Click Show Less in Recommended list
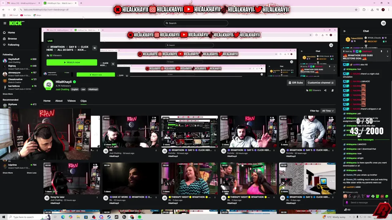 pyautogui.click(x=32, y=173)
